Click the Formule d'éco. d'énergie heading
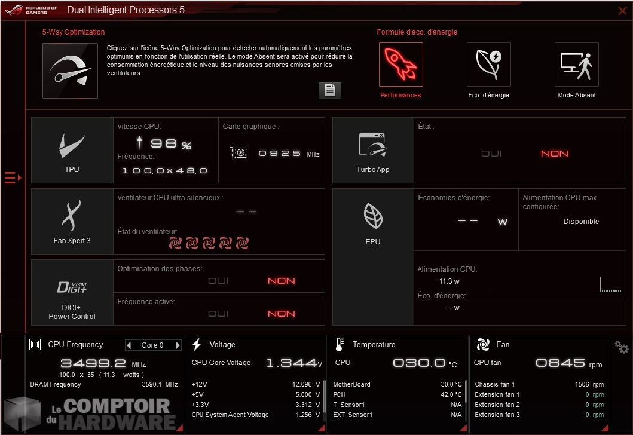The image size is (633, 435). pyautogui.click(x=417, y=32)
